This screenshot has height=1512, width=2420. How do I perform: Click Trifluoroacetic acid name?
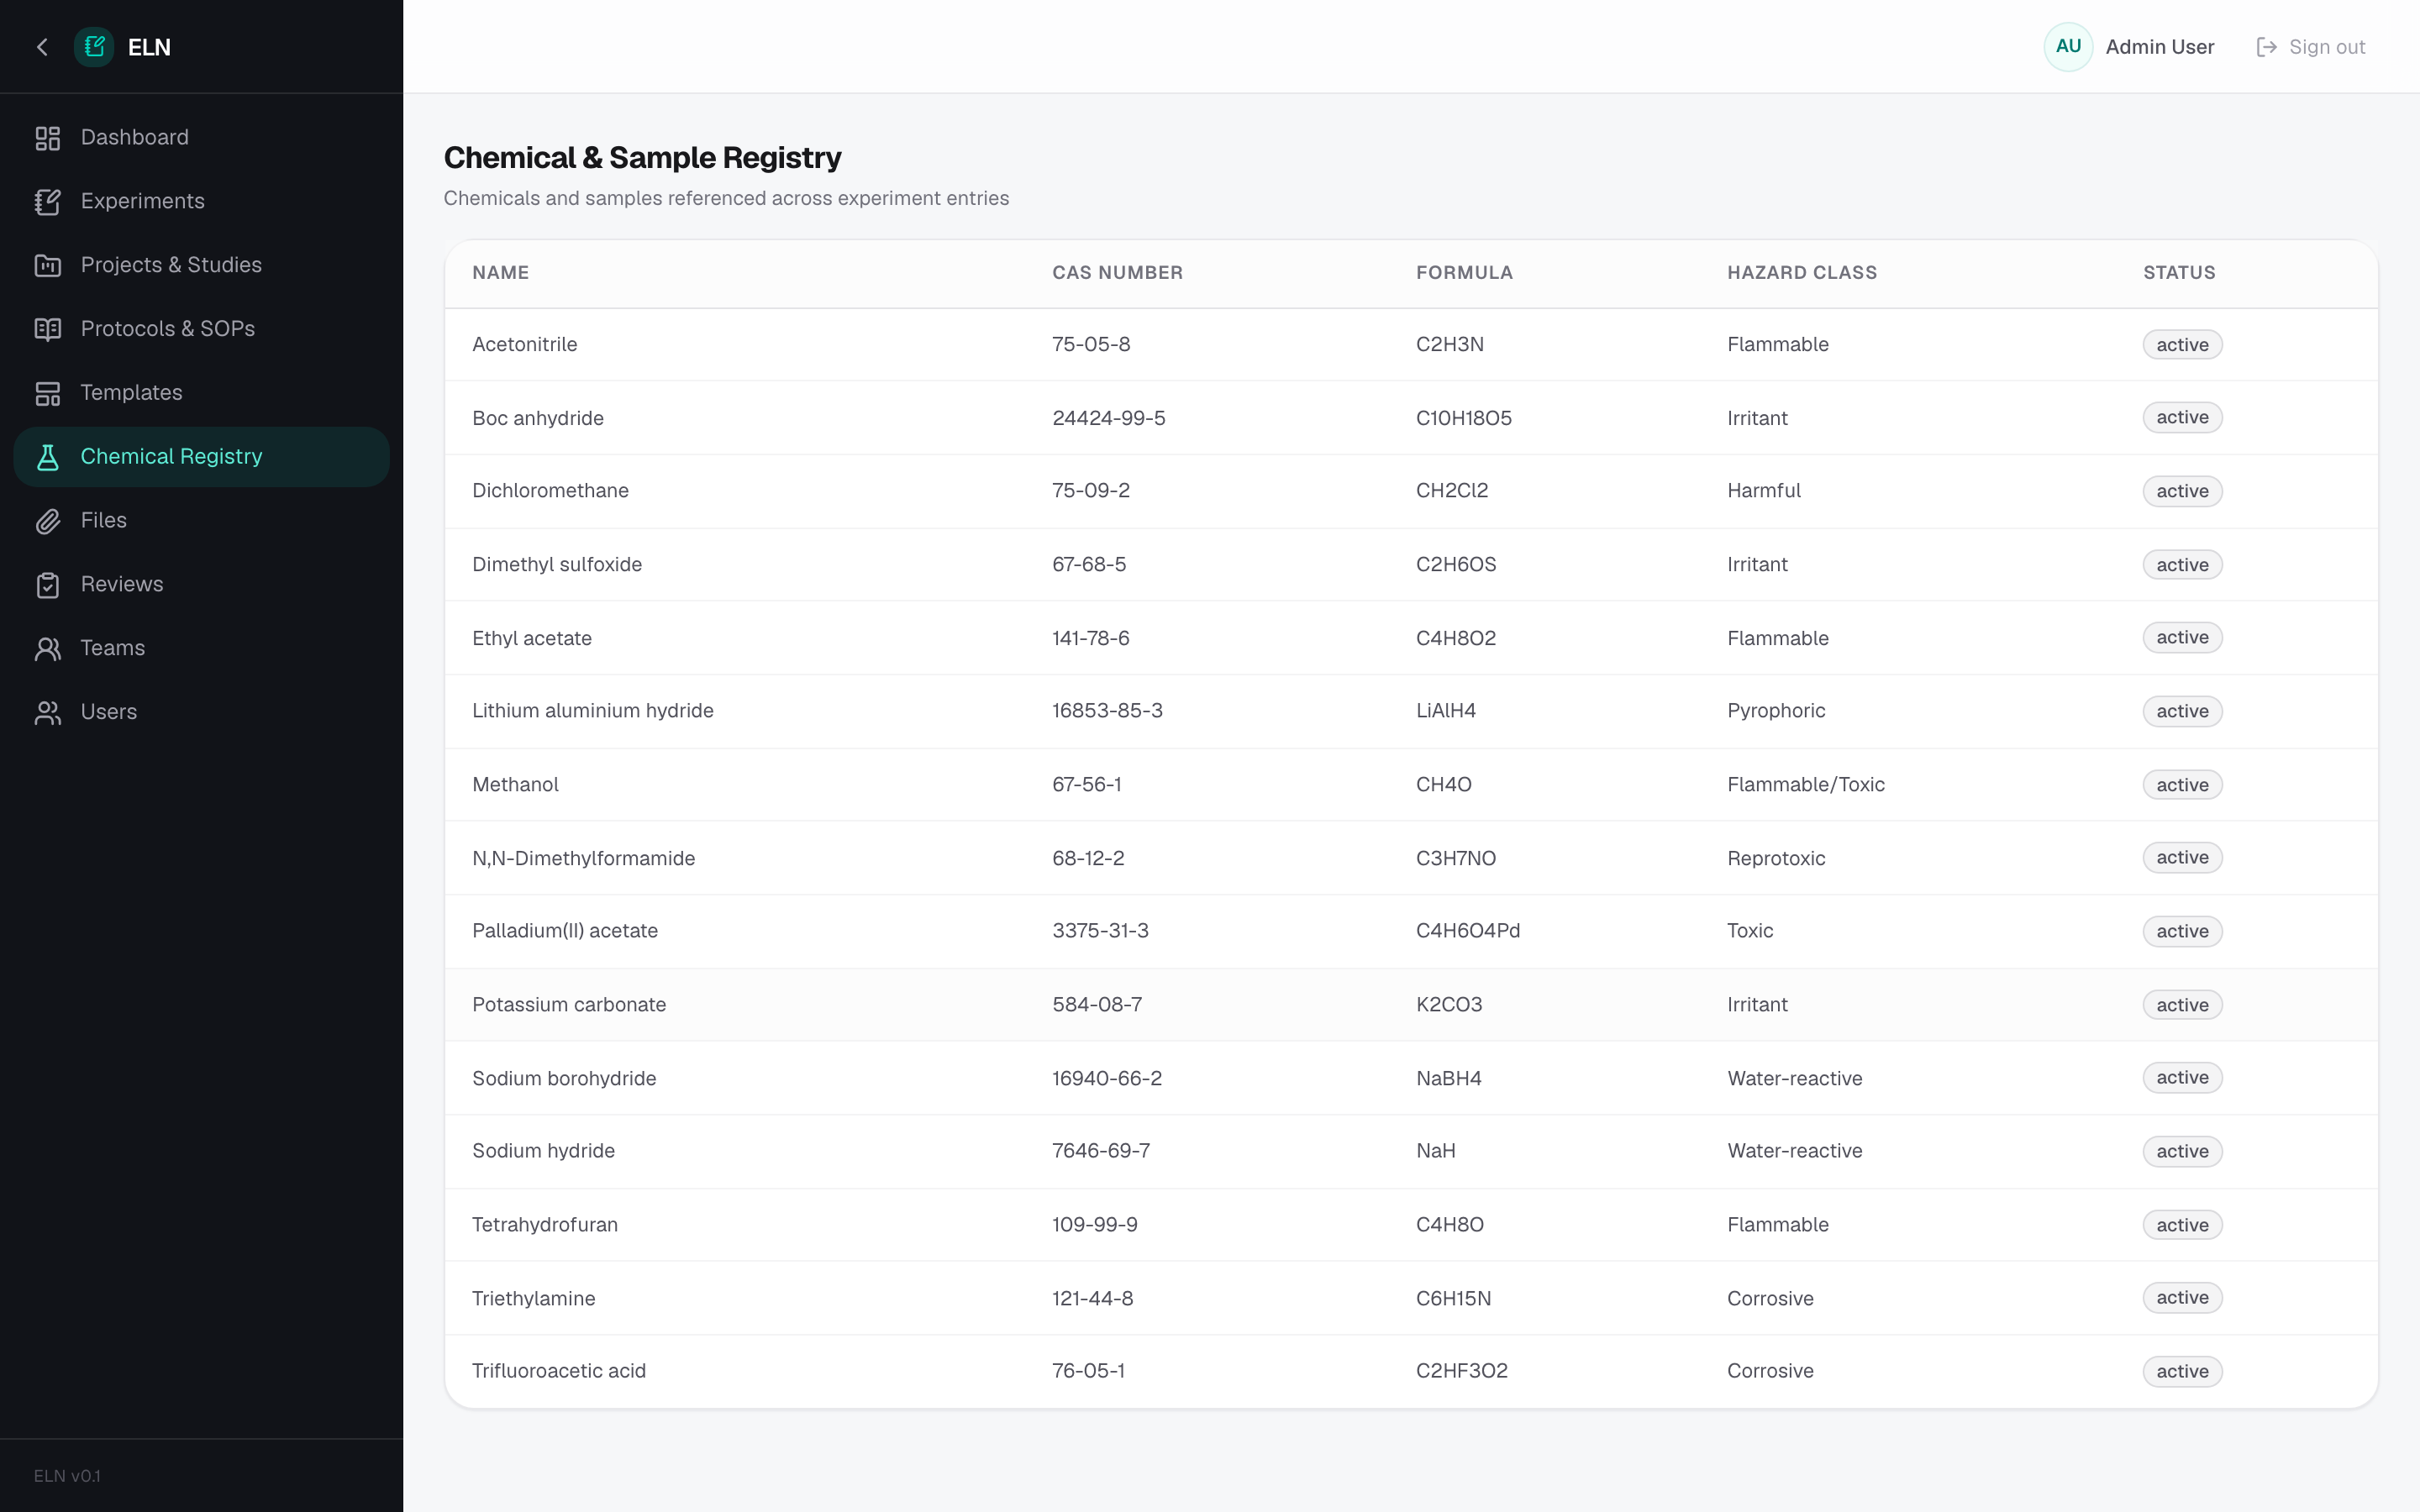(559, 1371)
